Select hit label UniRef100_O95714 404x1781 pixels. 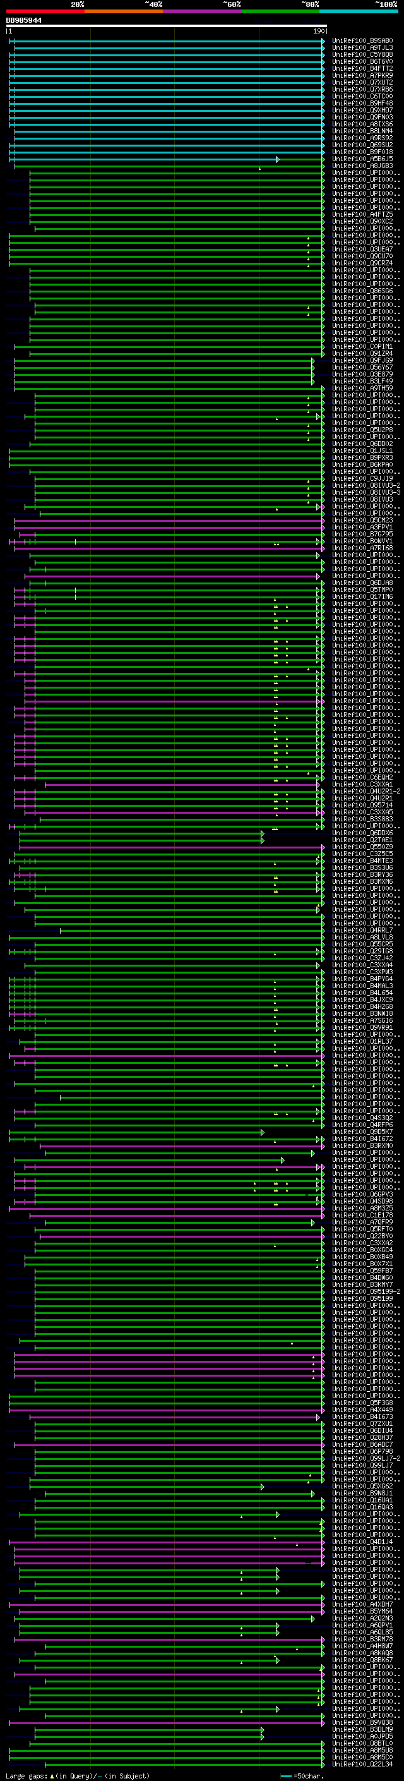(362, 806)
